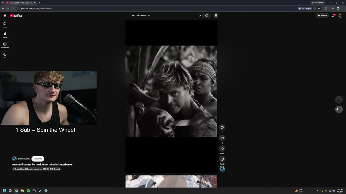Viewport: 346px width, 194px height.
Task: Select the 'season 5 boutta be peak' browser tab
Action: 21,3
